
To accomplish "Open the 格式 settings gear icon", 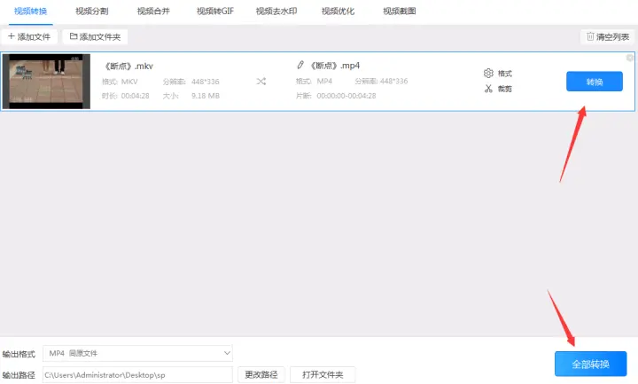I will click(488, 74).
